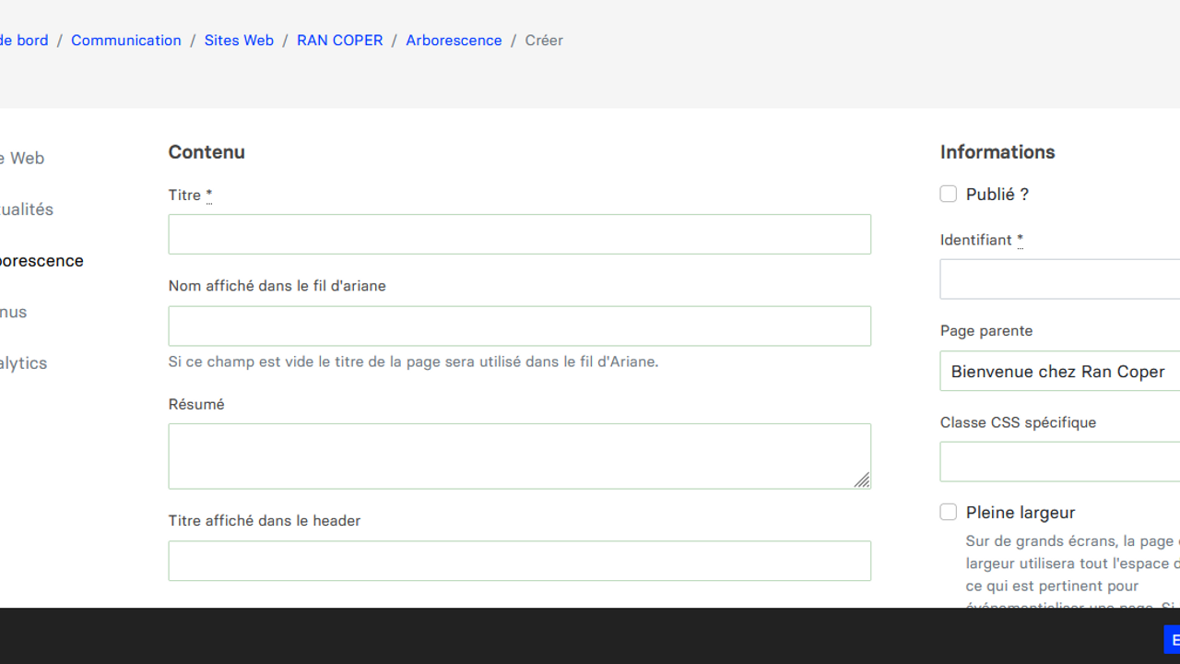Click inside the Résumé text area
This screenshot has width=1180, height=664.
click(x=519, y=456)
